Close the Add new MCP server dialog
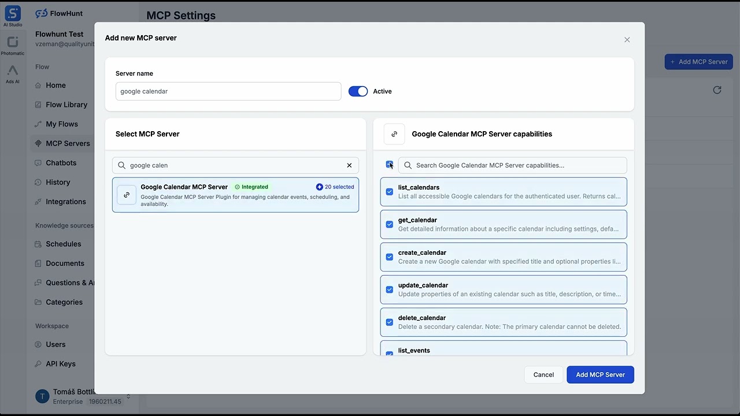Image resolution: width=740 pixels, height=416 pixels. coord(627,40)
